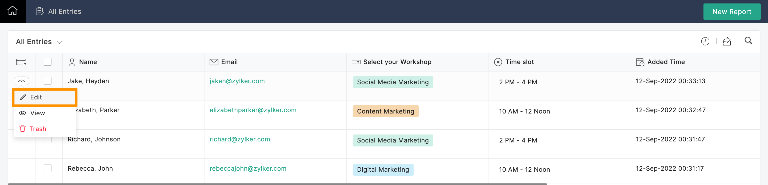Click Trash in the row menu
The image size is (768, 185).
pos(38,129)
